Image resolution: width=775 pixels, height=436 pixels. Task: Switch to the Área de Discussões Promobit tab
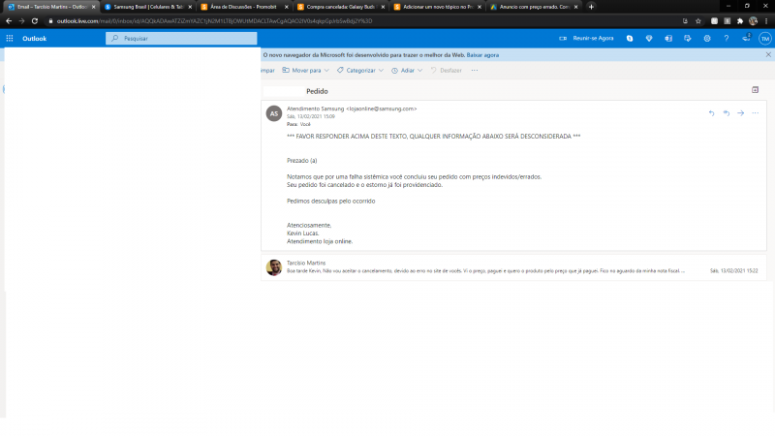click(244, 7)
